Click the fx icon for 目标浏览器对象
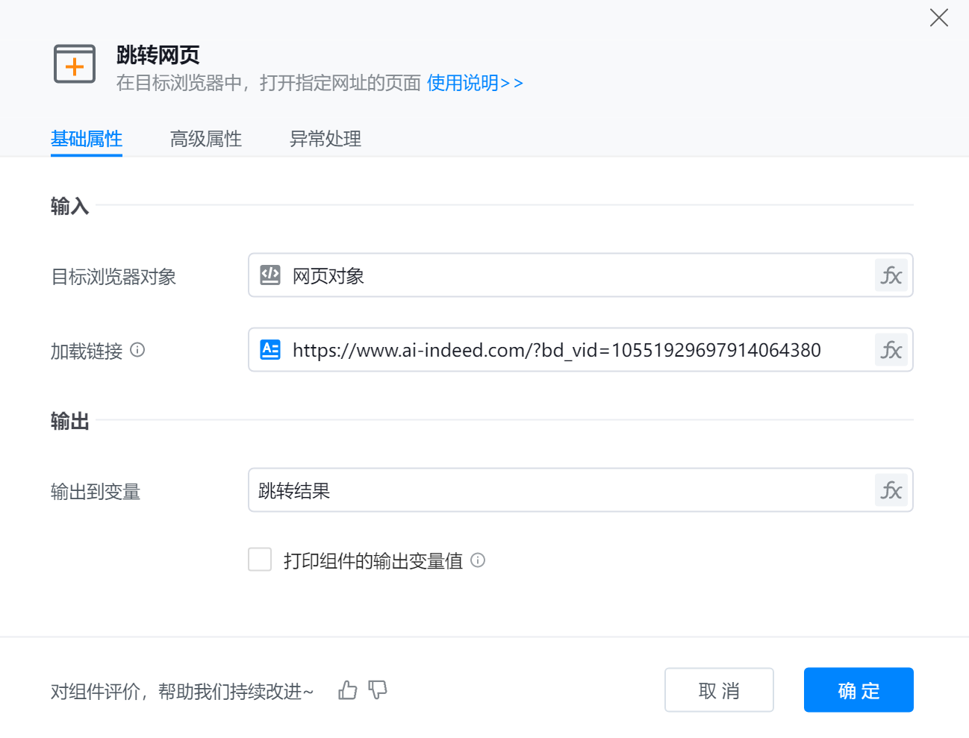 coord(891,275)
